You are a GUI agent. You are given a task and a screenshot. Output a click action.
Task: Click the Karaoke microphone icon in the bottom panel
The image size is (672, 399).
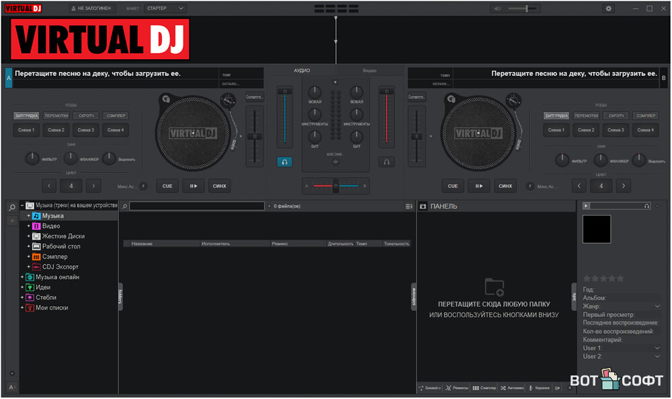[x=530, y=388]
